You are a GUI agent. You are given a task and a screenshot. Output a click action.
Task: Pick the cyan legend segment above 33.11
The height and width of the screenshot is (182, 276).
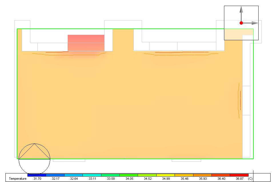pyautogui.click(x=92, y=175)
